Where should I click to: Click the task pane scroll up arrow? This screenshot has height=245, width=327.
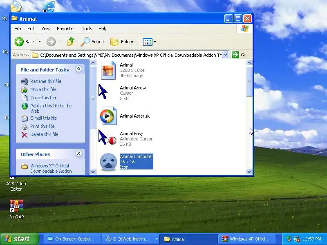pos(93,63)
